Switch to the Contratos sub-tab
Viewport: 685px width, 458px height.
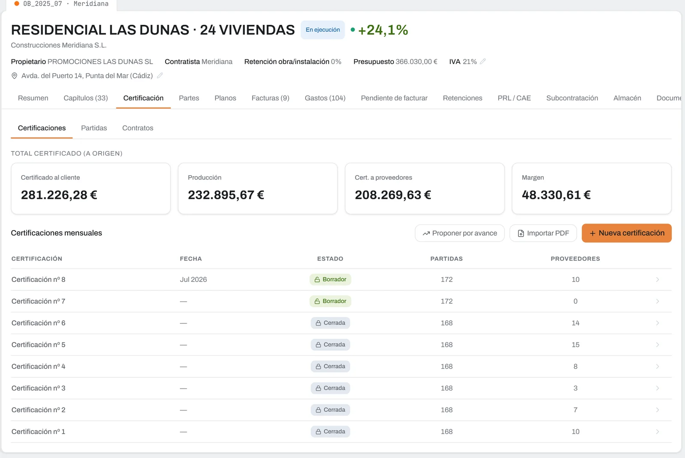[137, 128]
